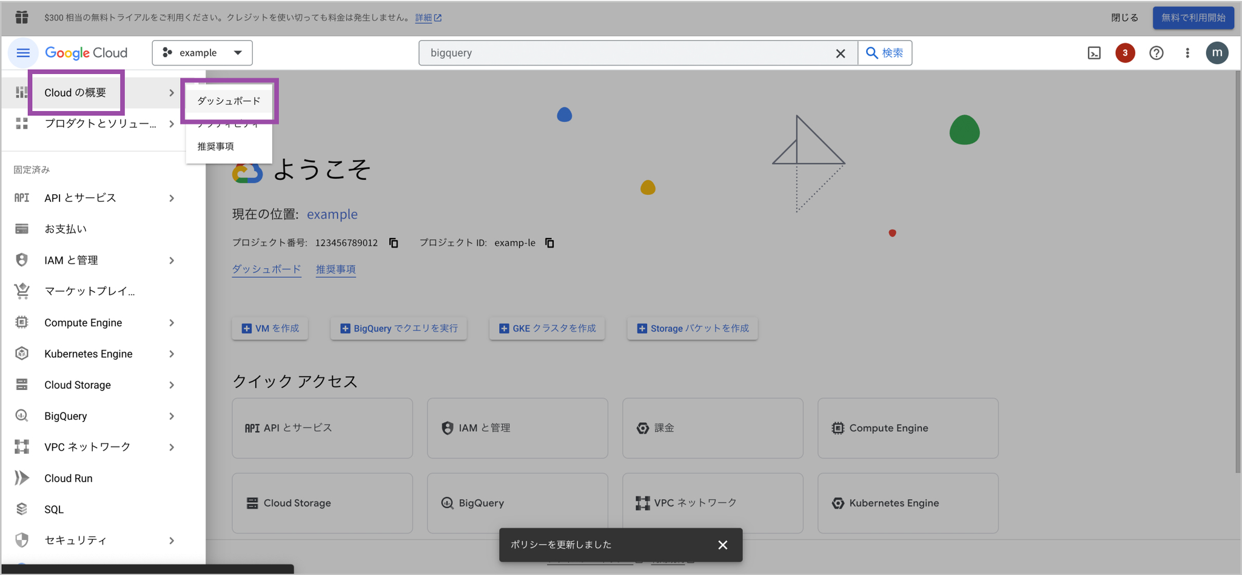Open the help question mark icon
1242x575 pixels.
point(1156,53)
